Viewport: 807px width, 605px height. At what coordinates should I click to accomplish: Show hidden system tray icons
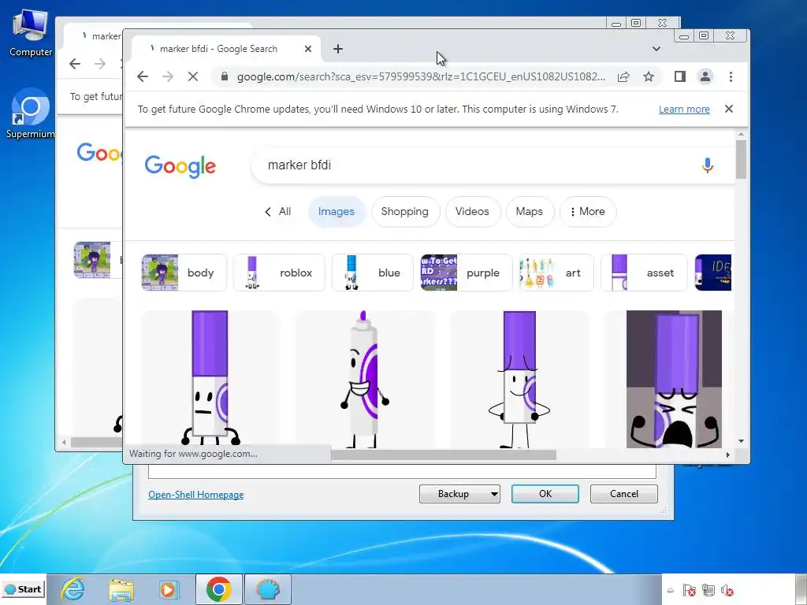tap(671, 590)
